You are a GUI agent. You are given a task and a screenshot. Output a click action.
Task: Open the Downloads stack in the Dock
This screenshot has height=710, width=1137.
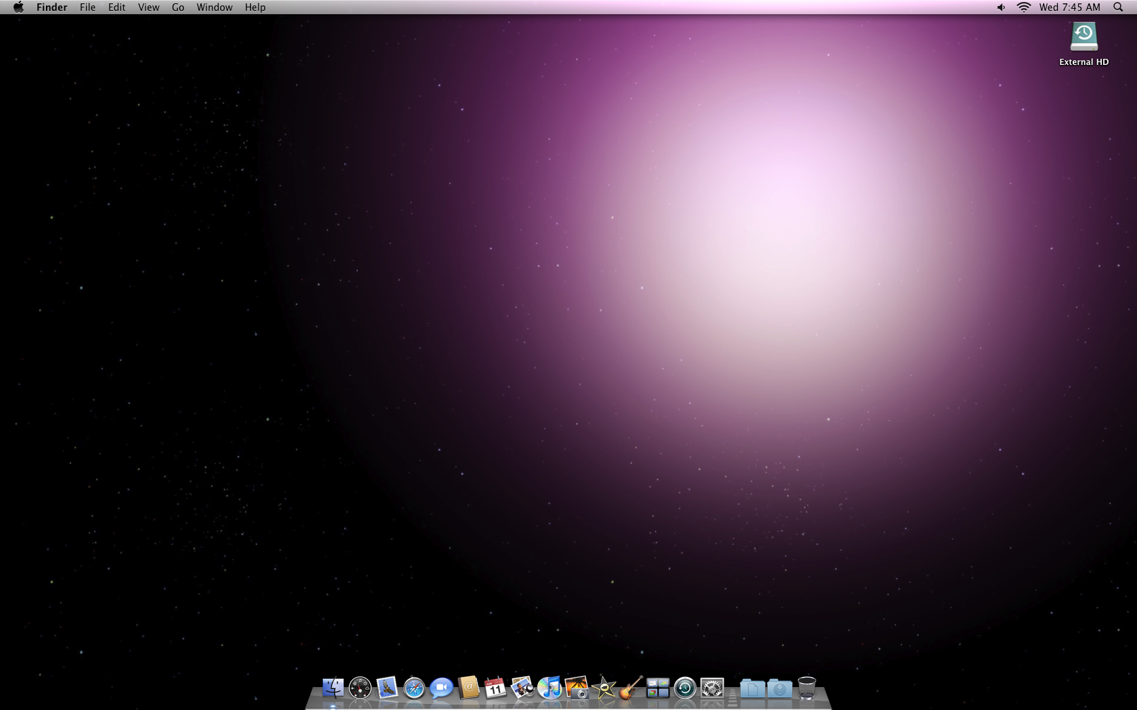pos(780,688)
